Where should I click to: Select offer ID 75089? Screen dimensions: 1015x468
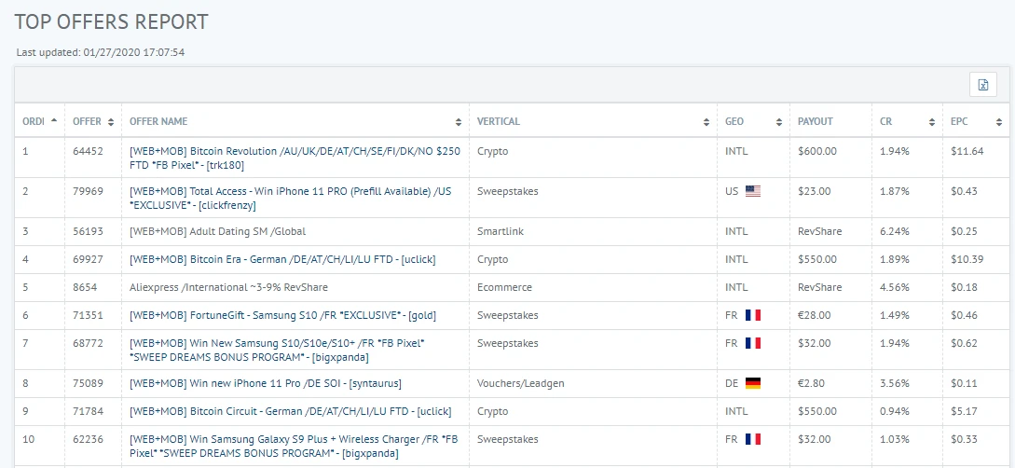(88, 383)
